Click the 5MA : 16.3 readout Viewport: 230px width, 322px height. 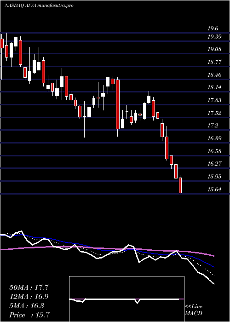pos(27,306)
